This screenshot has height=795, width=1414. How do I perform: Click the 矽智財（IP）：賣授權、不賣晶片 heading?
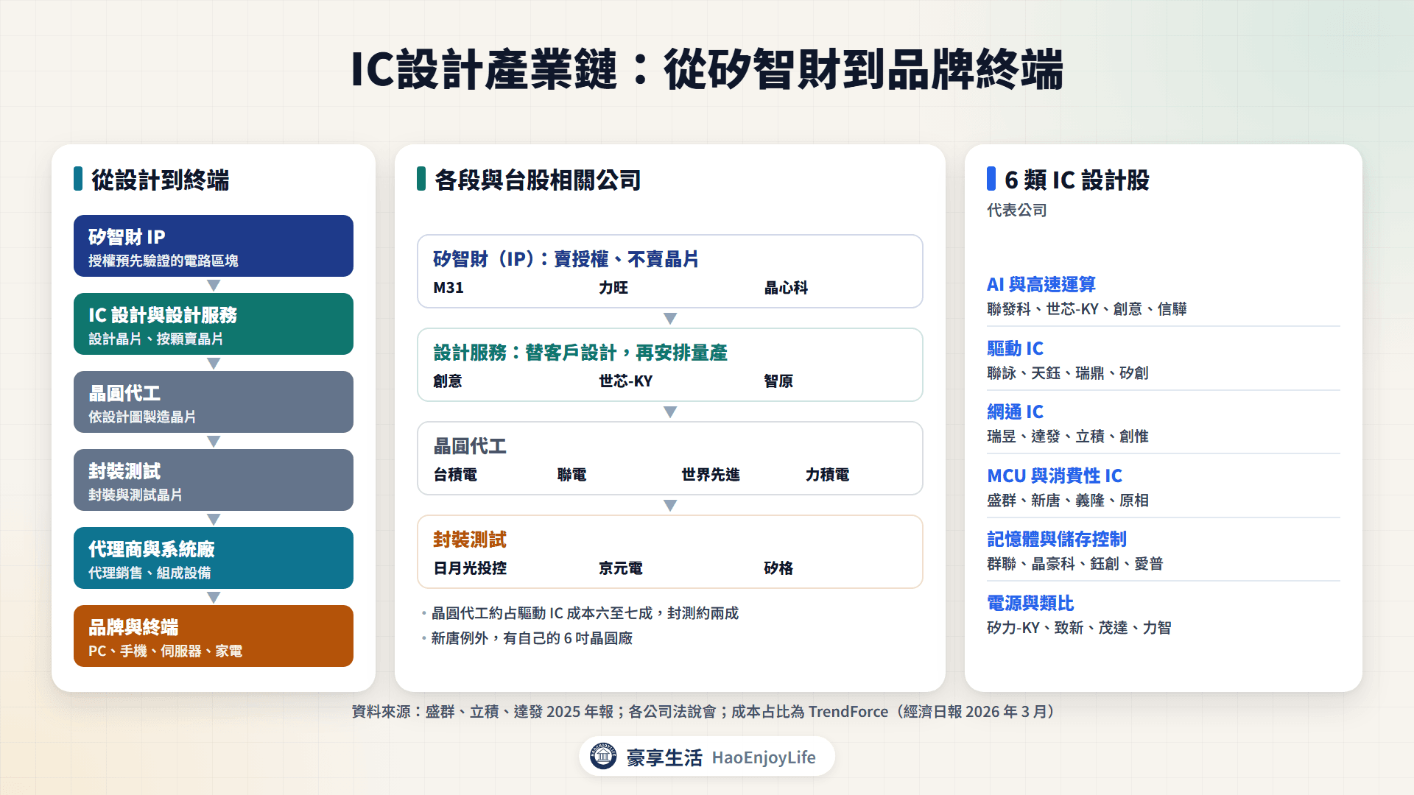tap(566, 259)
